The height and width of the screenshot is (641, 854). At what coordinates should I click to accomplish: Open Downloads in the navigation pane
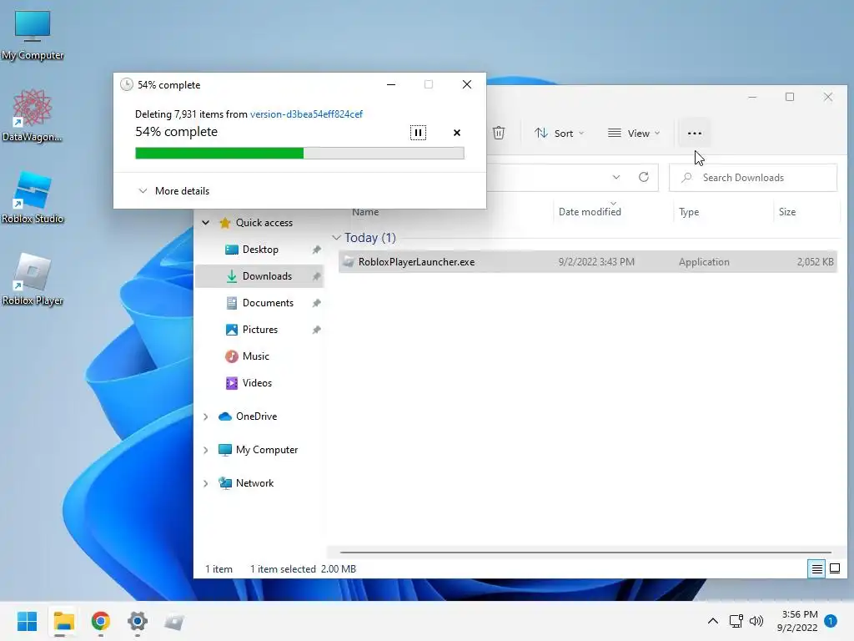pyautogui.click(x=260, y=276)
